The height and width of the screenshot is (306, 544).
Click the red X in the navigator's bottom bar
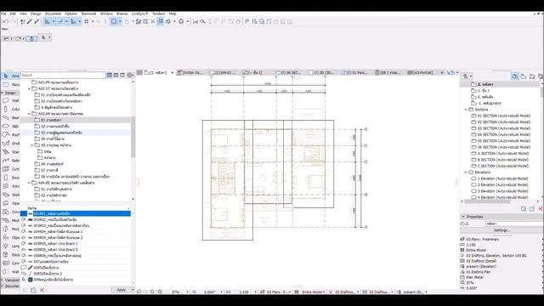click(541, 208)
